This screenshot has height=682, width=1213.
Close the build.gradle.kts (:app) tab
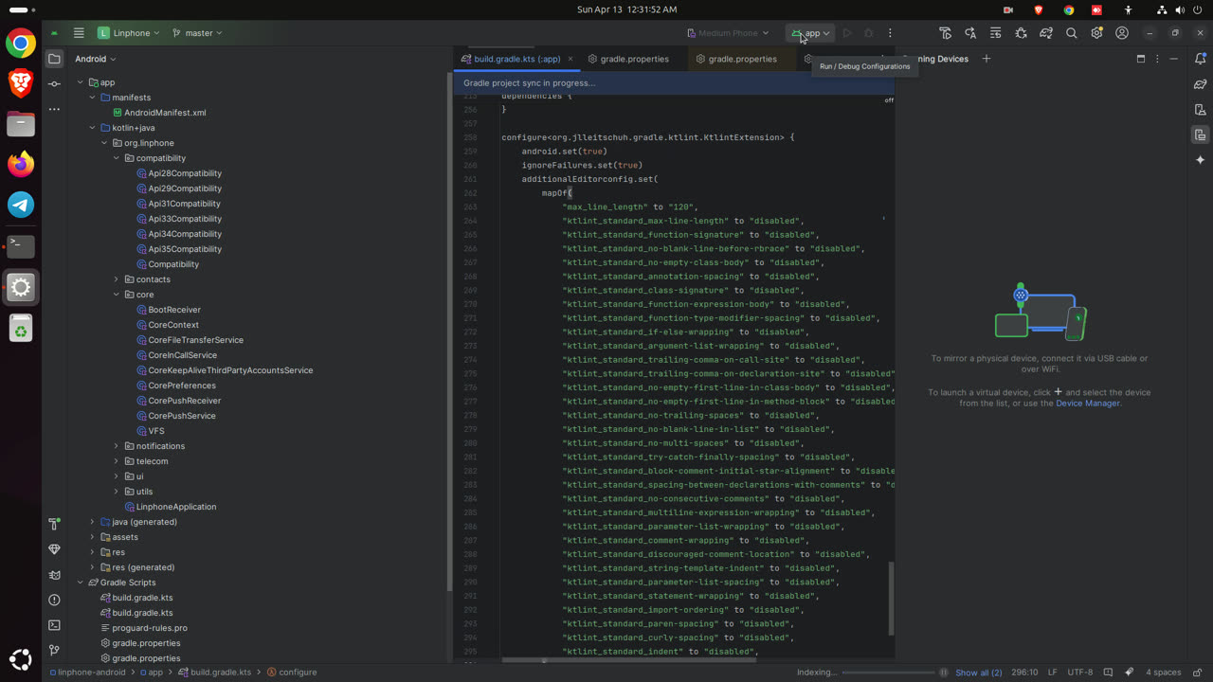tap(570, 59)
